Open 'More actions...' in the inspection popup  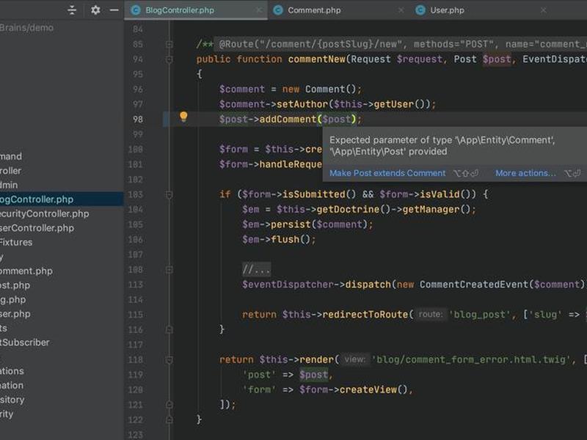[x=525, y=173]
